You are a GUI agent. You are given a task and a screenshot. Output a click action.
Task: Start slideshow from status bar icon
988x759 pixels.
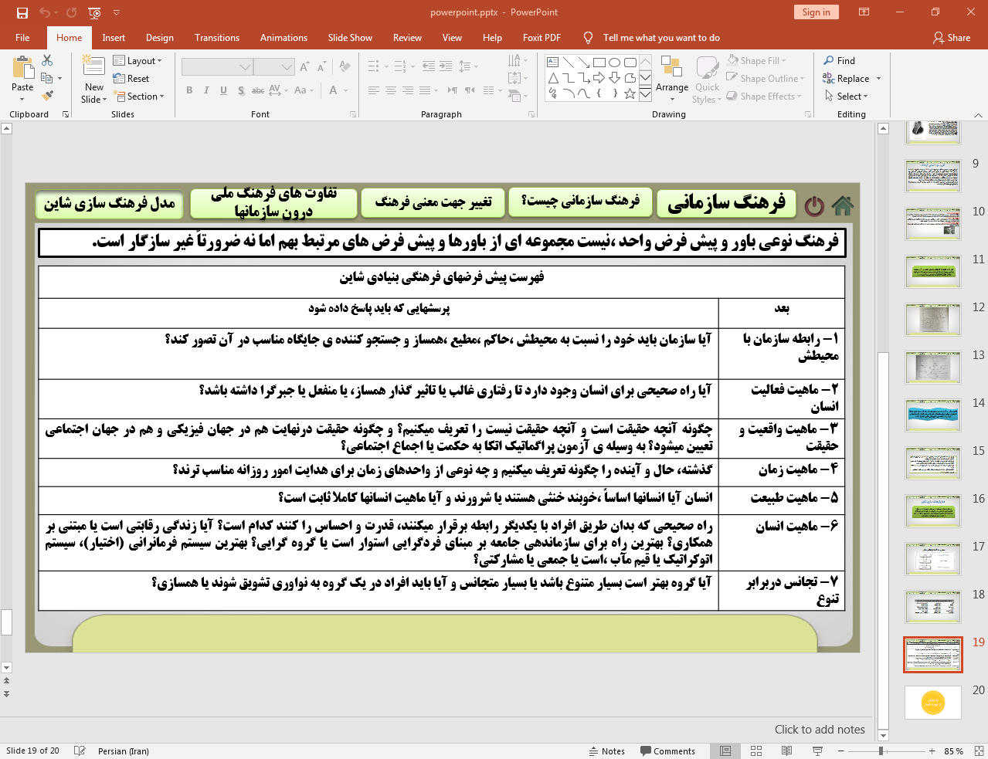[817, 751]
